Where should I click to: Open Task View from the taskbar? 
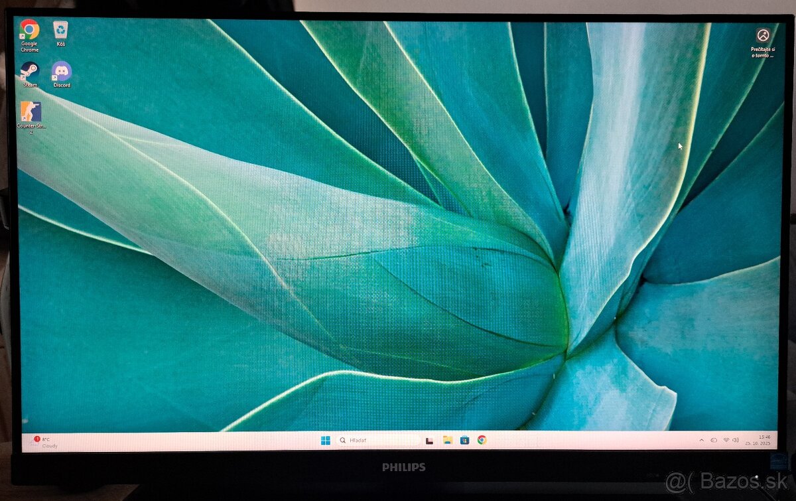tap(430, 441)
